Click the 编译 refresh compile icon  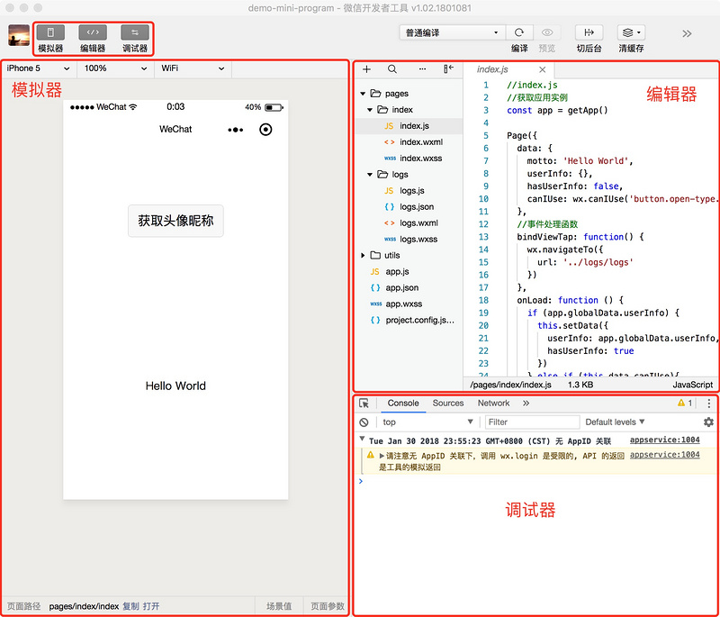pyautogui.click(x=519, y=32)
